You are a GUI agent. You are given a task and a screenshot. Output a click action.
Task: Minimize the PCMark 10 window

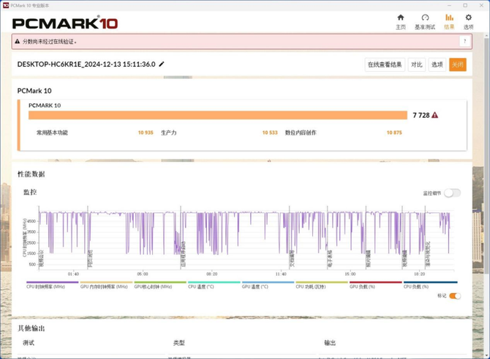click(x=449, y=5)
